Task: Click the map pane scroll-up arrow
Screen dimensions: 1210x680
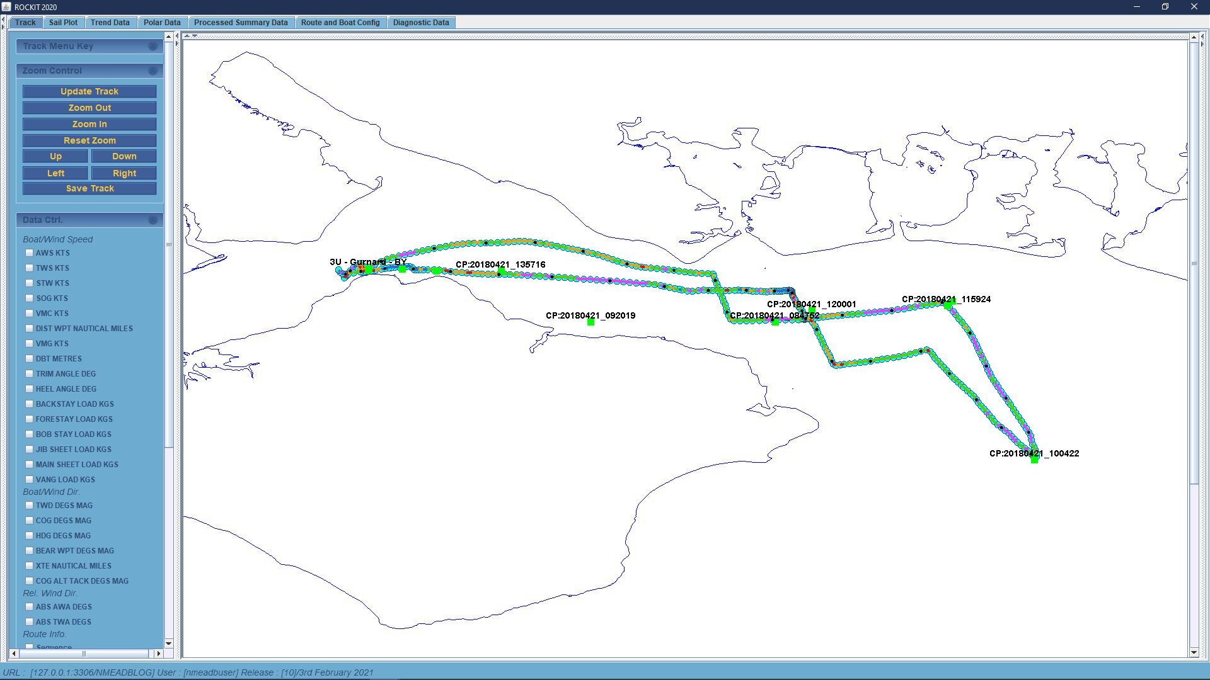Action: (x=1194, y=38)
